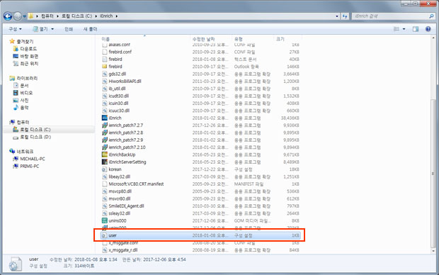Toggle the preview pane icon
The height and width of the screenshot is (275, 439).
(416, 29)
